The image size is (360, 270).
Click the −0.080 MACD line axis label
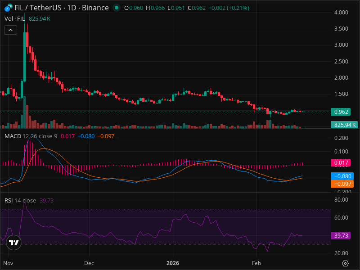[x=342, y=176]
